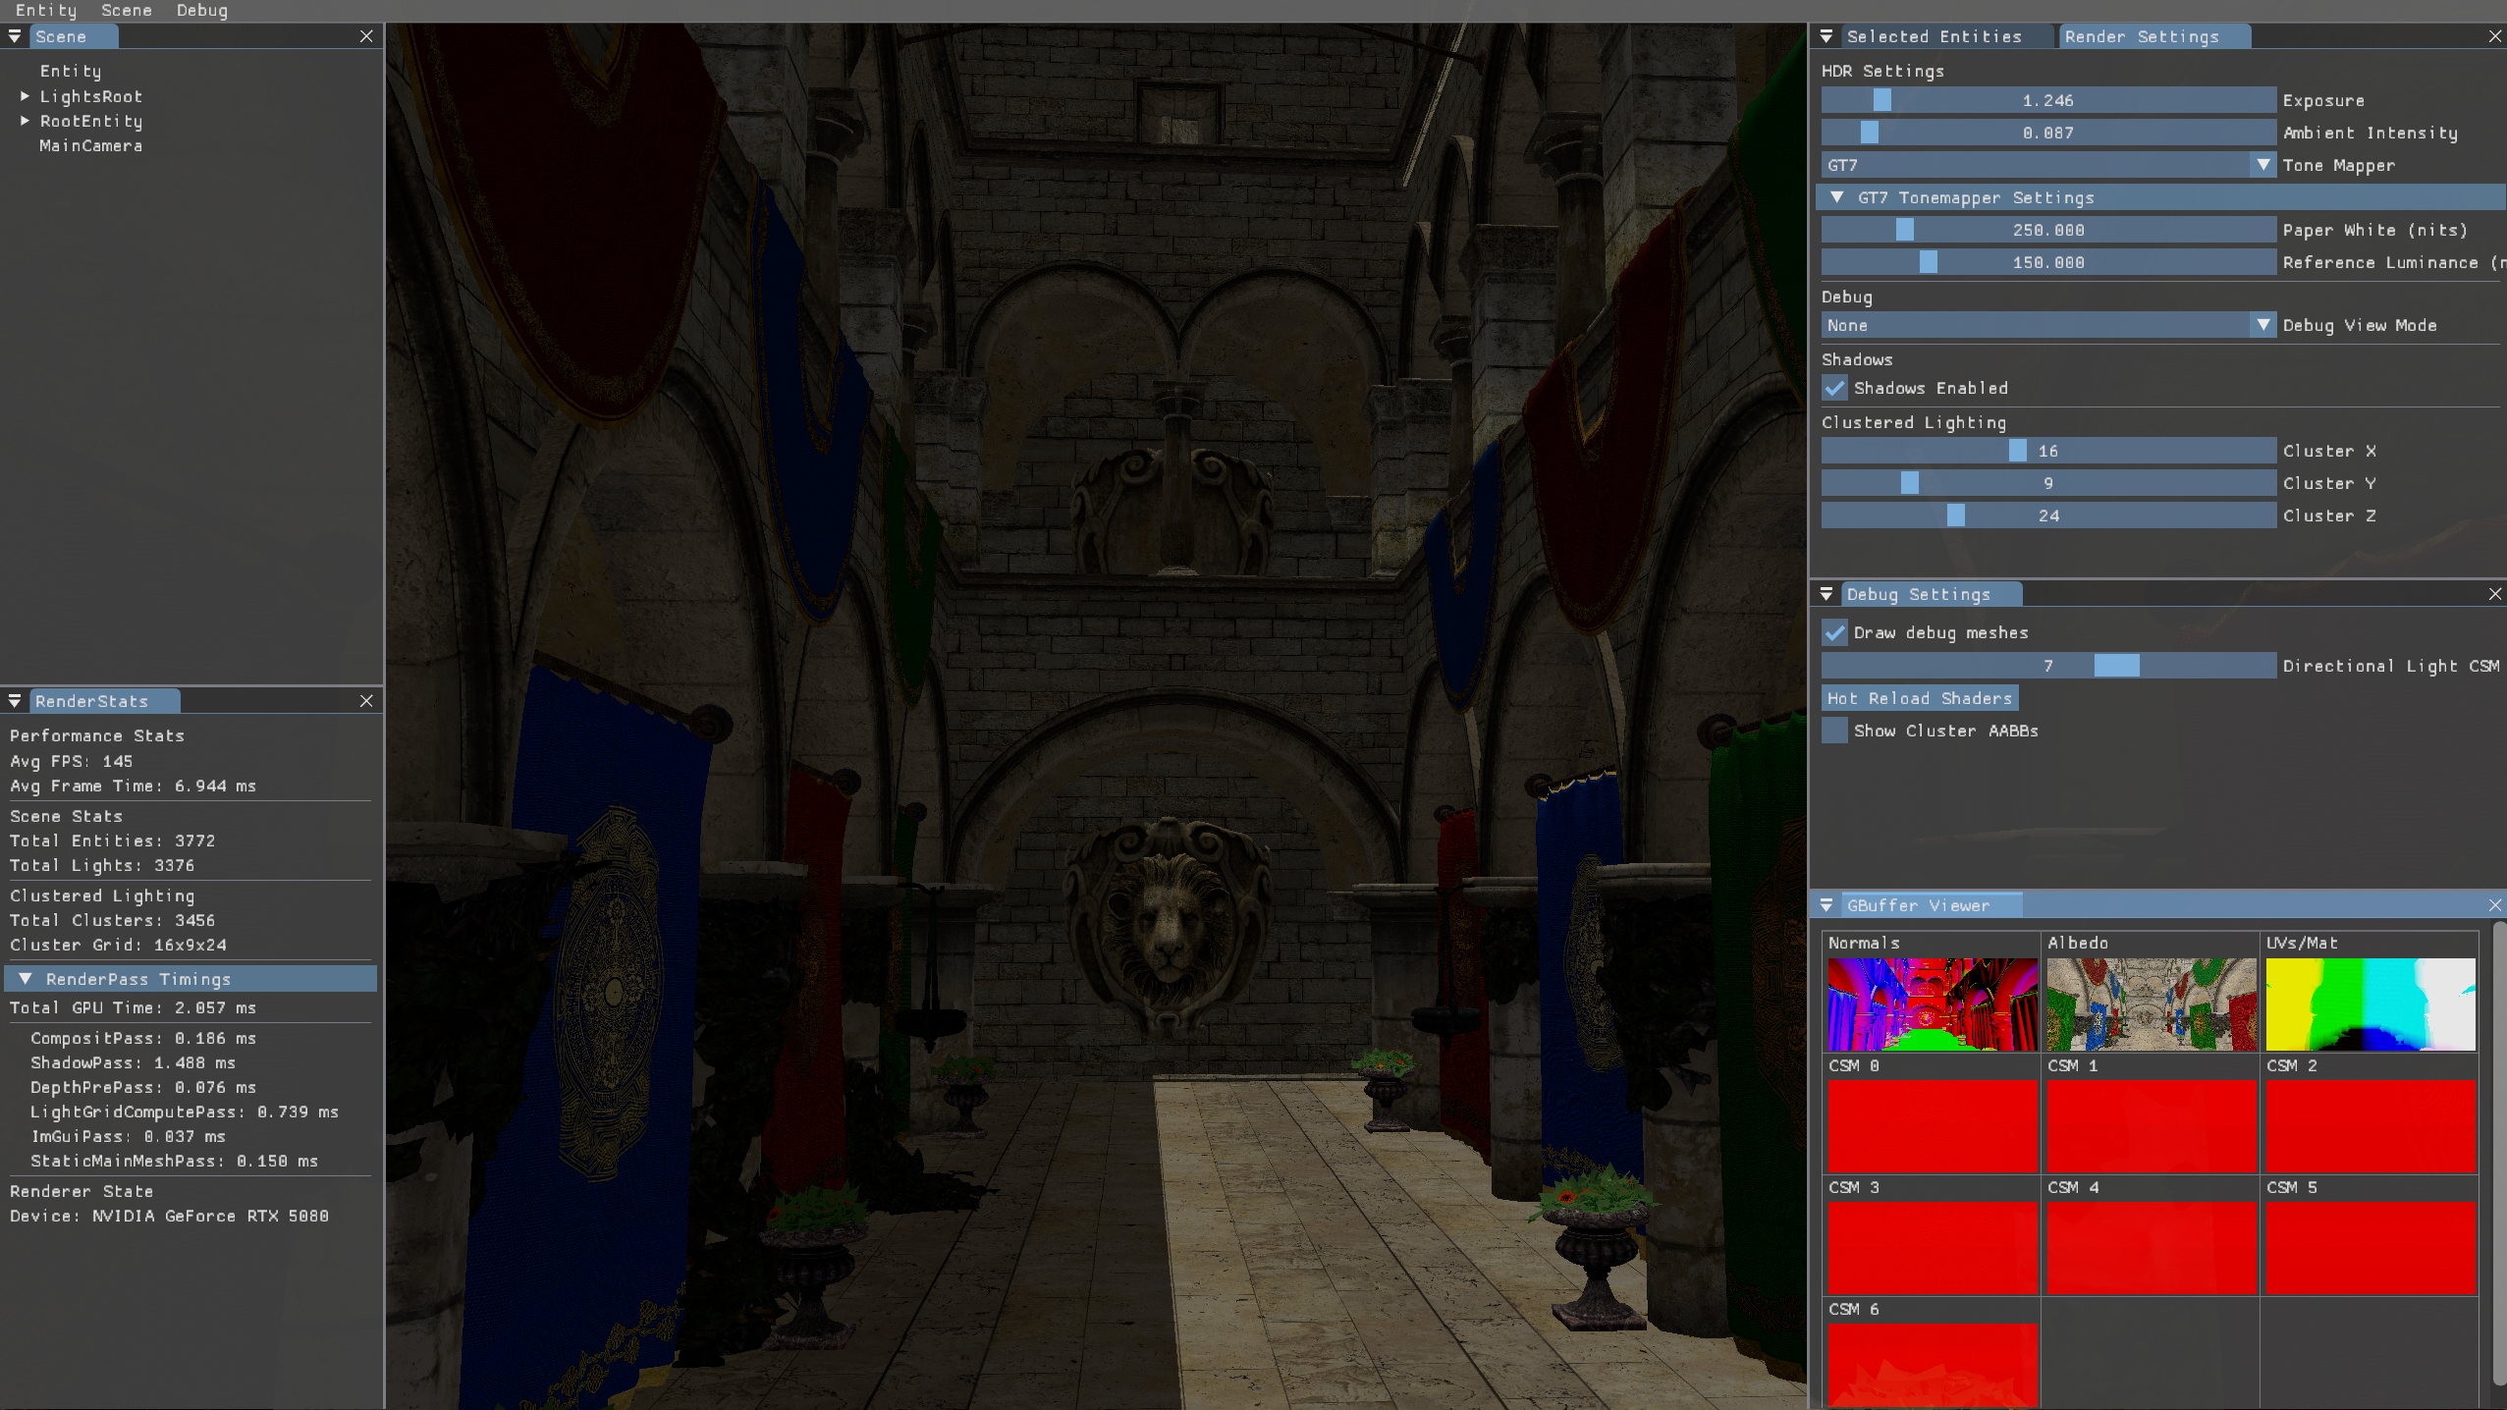Open the Debug menu
Viewport: 2507px width, 1410px height.
(201, 11)
